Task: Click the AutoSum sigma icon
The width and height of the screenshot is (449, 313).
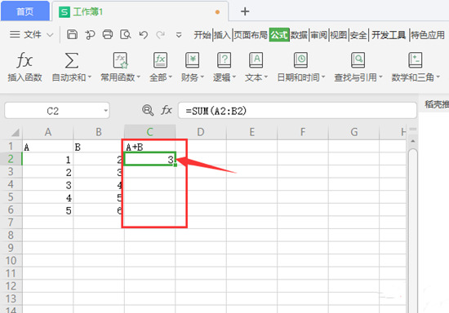Action: click(71, 60)
